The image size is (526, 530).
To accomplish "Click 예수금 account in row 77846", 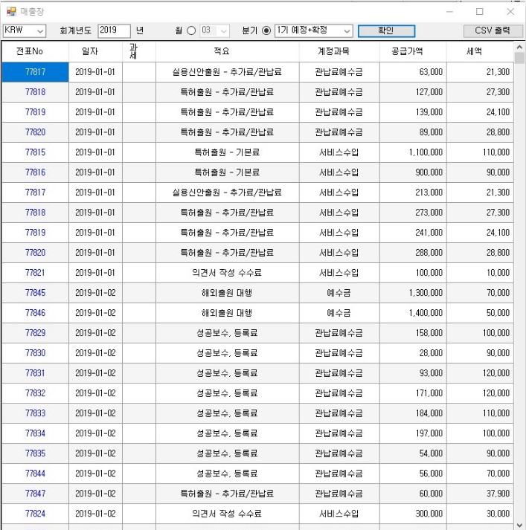I will pos(339,313).
